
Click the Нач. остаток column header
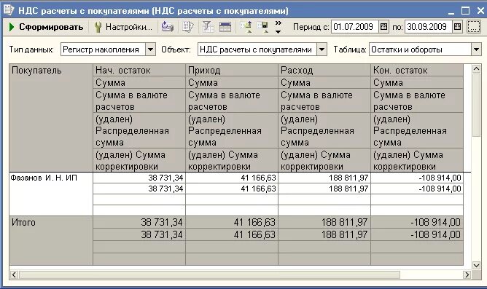(x=139, y=71)
